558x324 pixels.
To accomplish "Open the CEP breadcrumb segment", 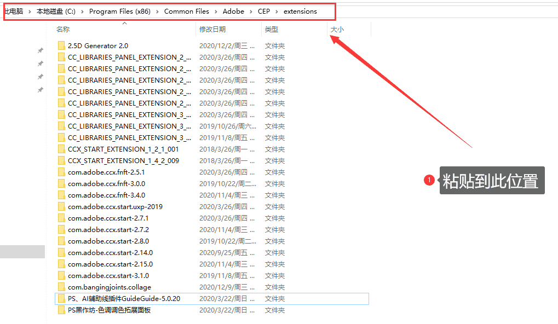I will pos(264,11).
